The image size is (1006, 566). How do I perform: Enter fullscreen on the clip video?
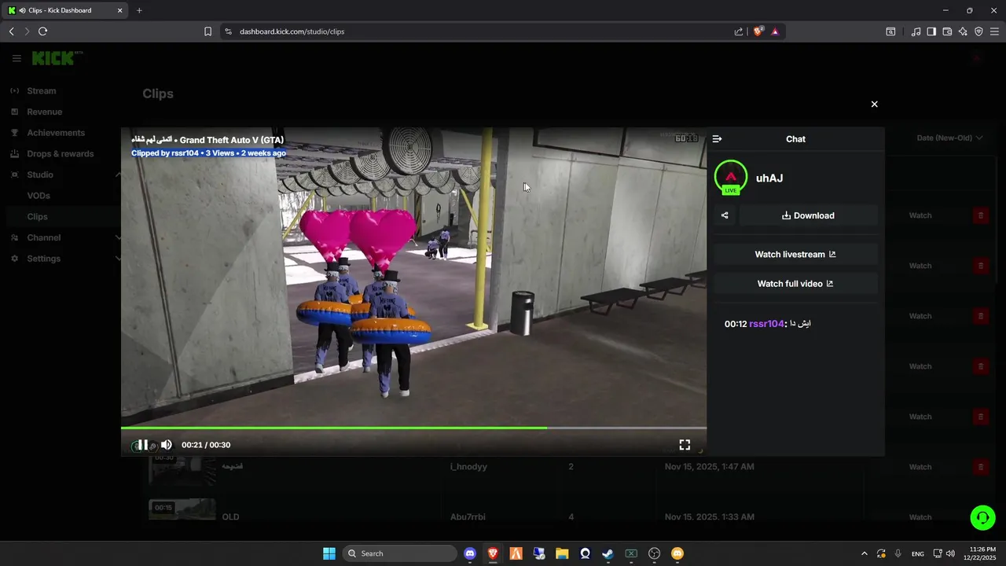pyautogui.click(x=685, y=445)
